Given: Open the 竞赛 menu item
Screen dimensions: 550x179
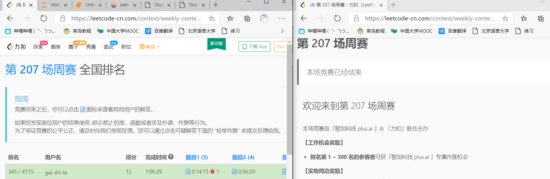Looking at the screenshot, I should point(91,47).
